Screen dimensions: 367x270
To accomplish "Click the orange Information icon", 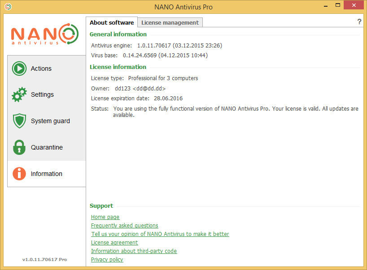I will (19, 174).
